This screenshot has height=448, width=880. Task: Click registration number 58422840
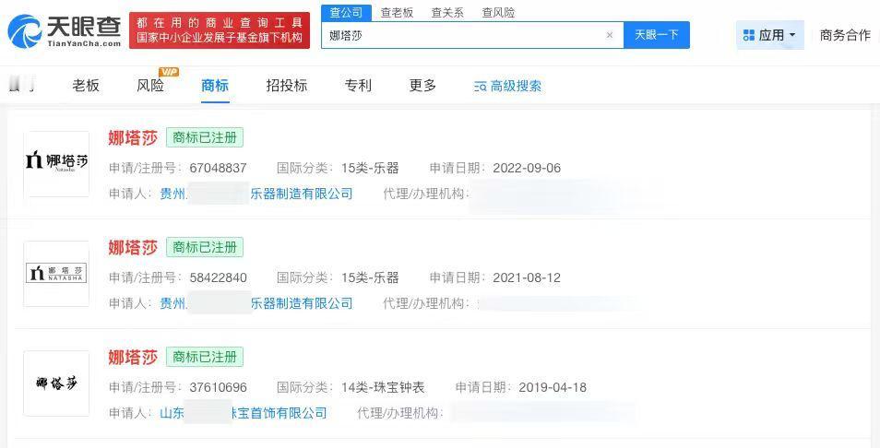pyautogui.click(x=219, y=277)
